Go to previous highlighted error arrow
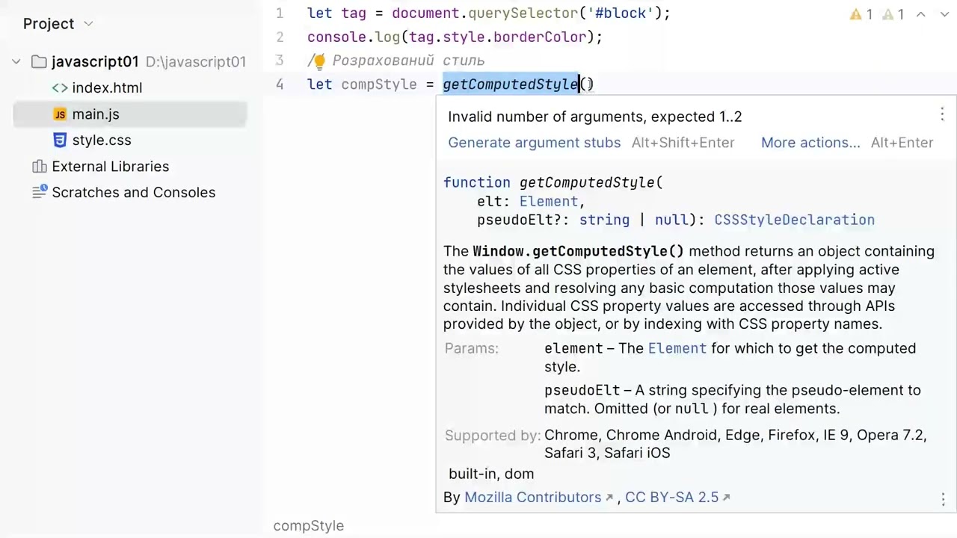The image size is (957, 538). tap(921, 14)
